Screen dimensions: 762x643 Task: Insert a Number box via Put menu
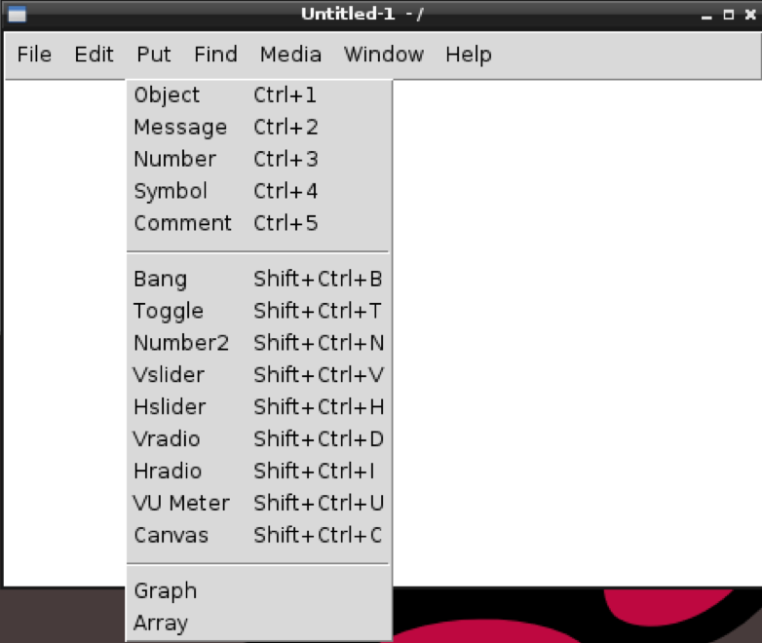[x=258, y=159]
